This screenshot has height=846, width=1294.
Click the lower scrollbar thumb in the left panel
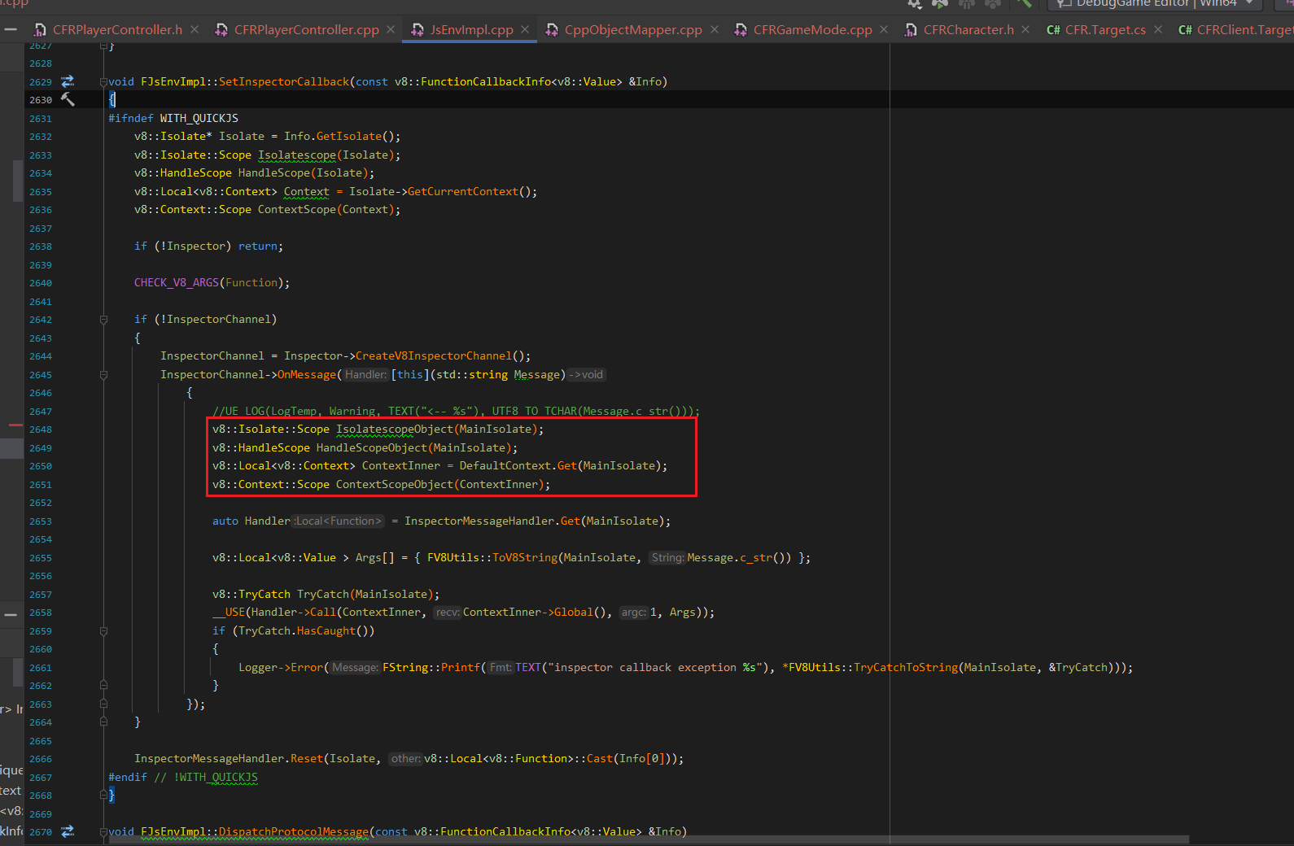(18, 673)
